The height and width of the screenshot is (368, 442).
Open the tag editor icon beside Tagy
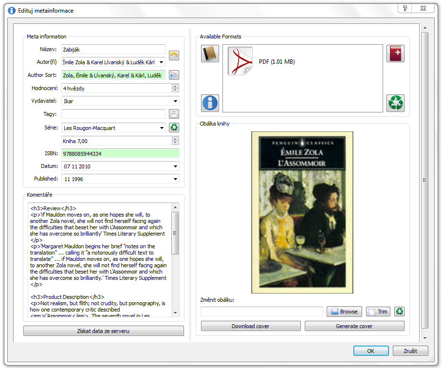(174, 114)
